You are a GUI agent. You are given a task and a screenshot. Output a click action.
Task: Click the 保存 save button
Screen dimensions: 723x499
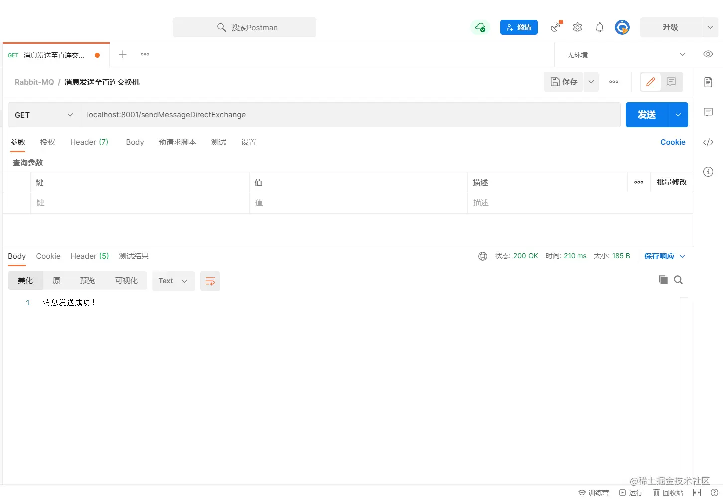point(564,82)
